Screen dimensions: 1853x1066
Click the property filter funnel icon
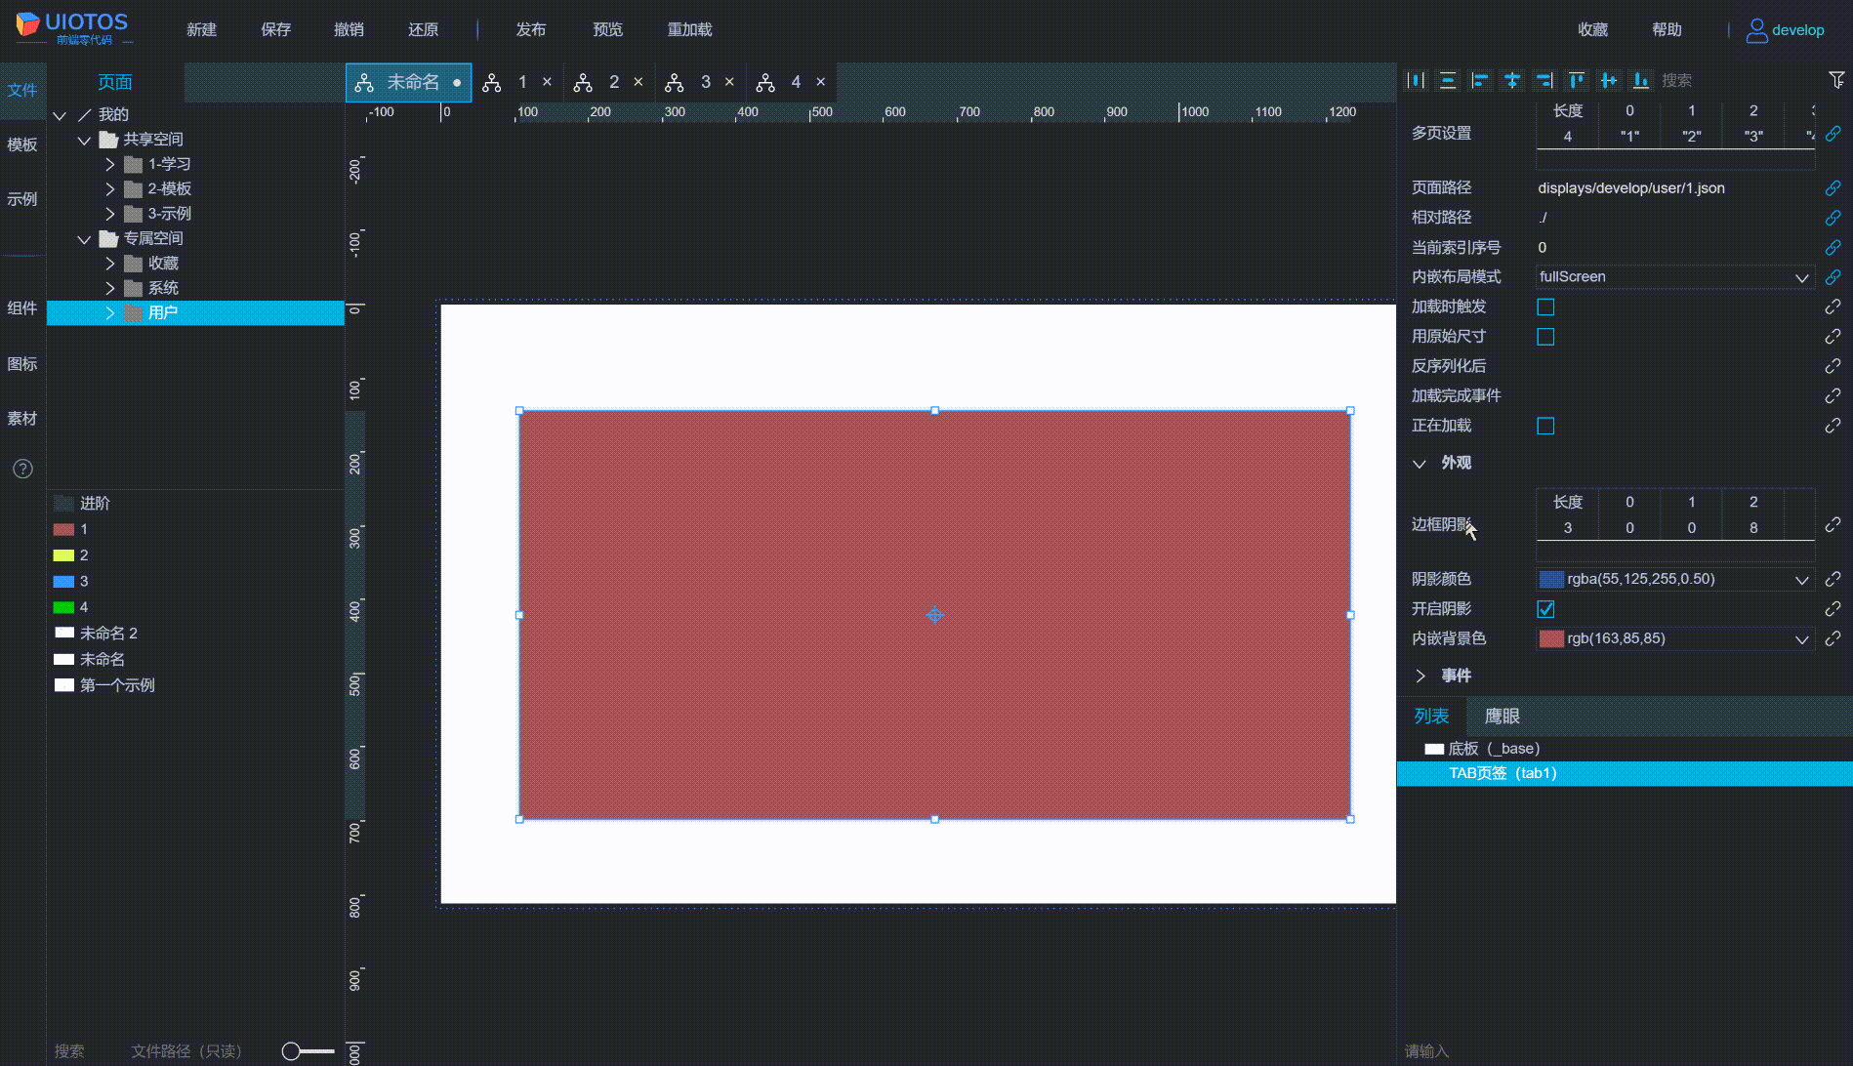click(1836, 80)
